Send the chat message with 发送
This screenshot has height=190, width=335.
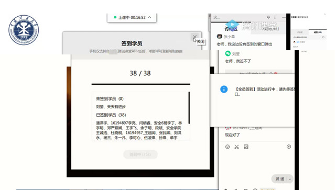coord(279,179)
